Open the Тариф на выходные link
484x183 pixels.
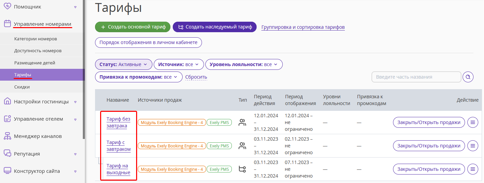pos(118,169)
